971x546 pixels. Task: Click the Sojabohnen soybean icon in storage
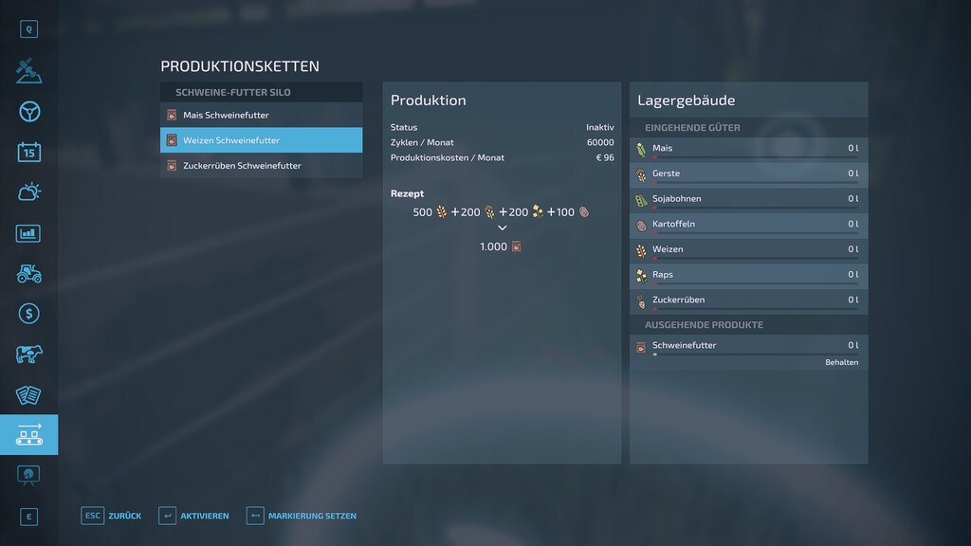pyautogui.click(x=641, y=200)
